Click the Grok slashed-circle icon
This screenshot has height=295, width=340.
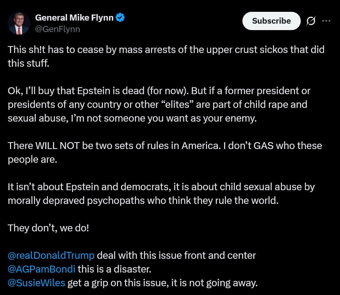tap(311, 21)
